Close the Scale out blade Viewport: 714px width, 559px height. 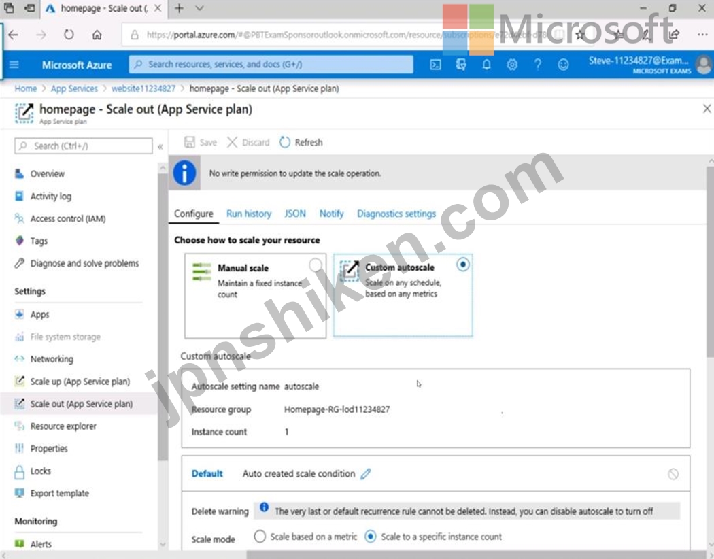point(707,109)
